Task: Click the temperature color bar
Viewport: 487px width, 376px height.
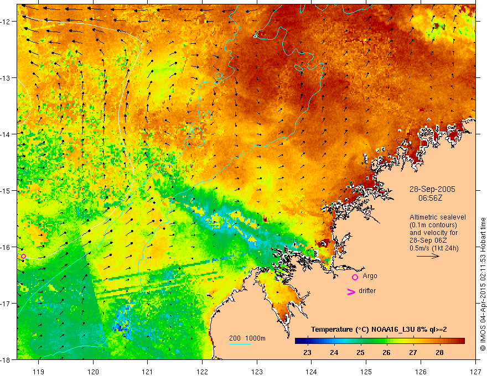Action: (x=380, y=341)
